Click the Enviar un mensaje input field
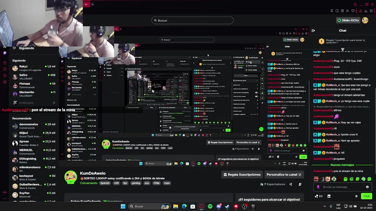Screen dimensions: 376x211 pyautogui.click(x=342, y=187)
